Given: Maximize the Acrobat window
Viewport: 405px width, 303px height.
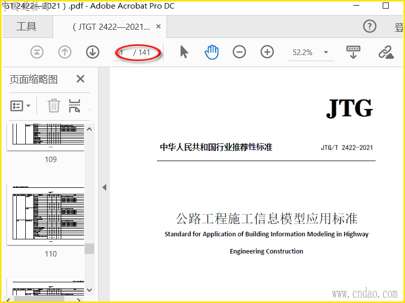Looking at the screenshot, I should tap(386, 6).
